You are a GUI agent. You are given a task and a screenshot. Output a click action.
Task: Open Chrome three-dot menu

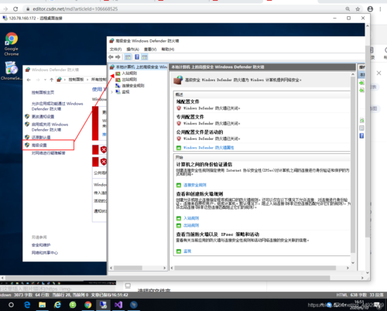point(380,9)
